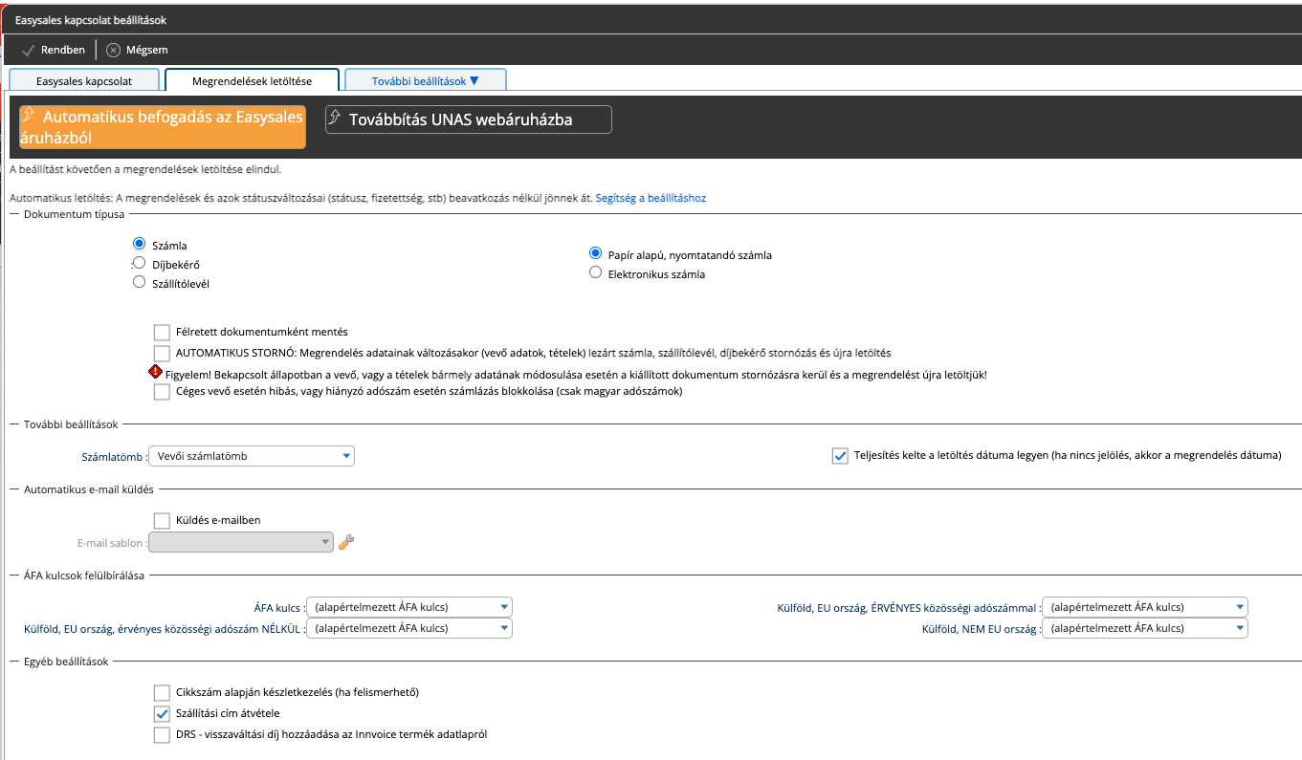Enable Cikkszám alapján készletkezelés checkbox
Image resolution: width=1302 pixels, height=760 pixels.
pyautogui.click(x=162, y=692)
